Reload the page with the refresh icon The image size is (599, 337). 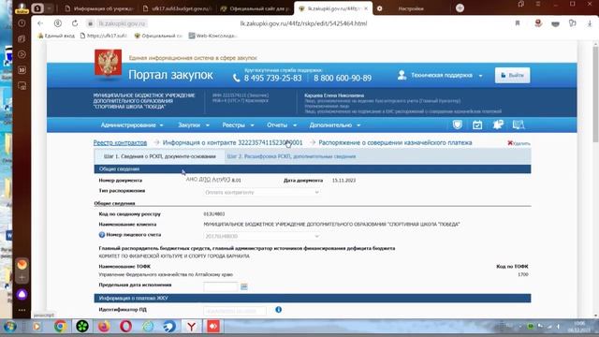click(75, 23)
